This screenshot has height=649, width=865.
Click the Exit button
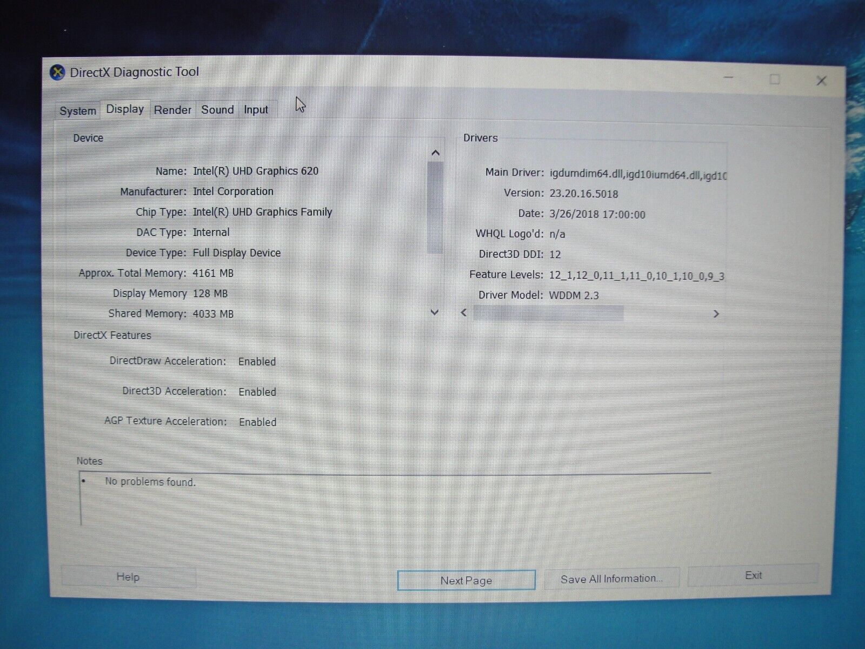[x=753, y=575]
